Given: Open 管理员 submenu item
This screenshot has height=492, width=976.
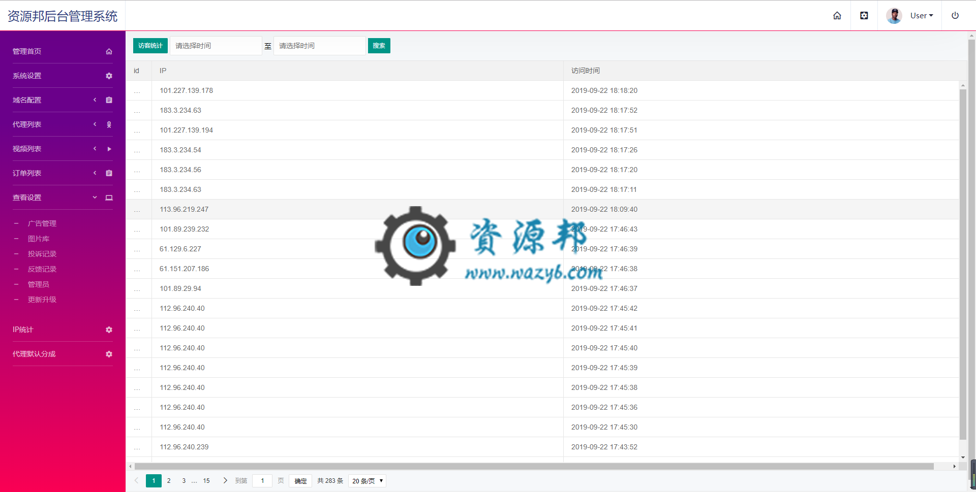Looking at the screenshot, I should tap(39, 284).
